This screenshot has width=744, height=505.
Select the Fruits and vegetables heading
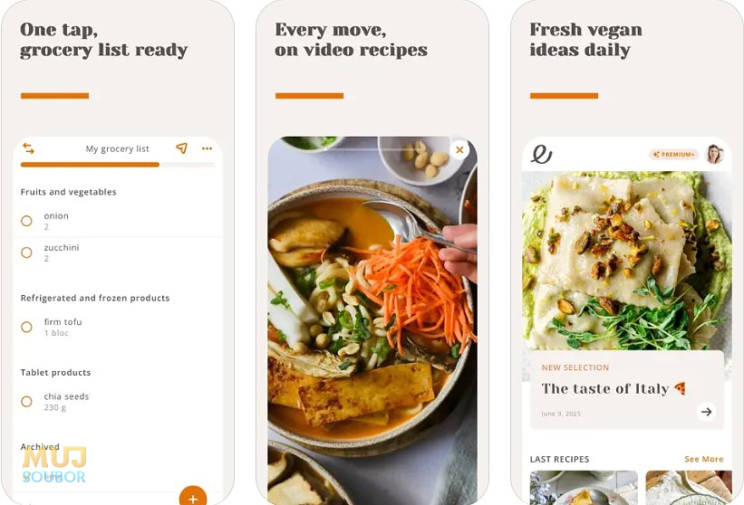pos(68,192)
